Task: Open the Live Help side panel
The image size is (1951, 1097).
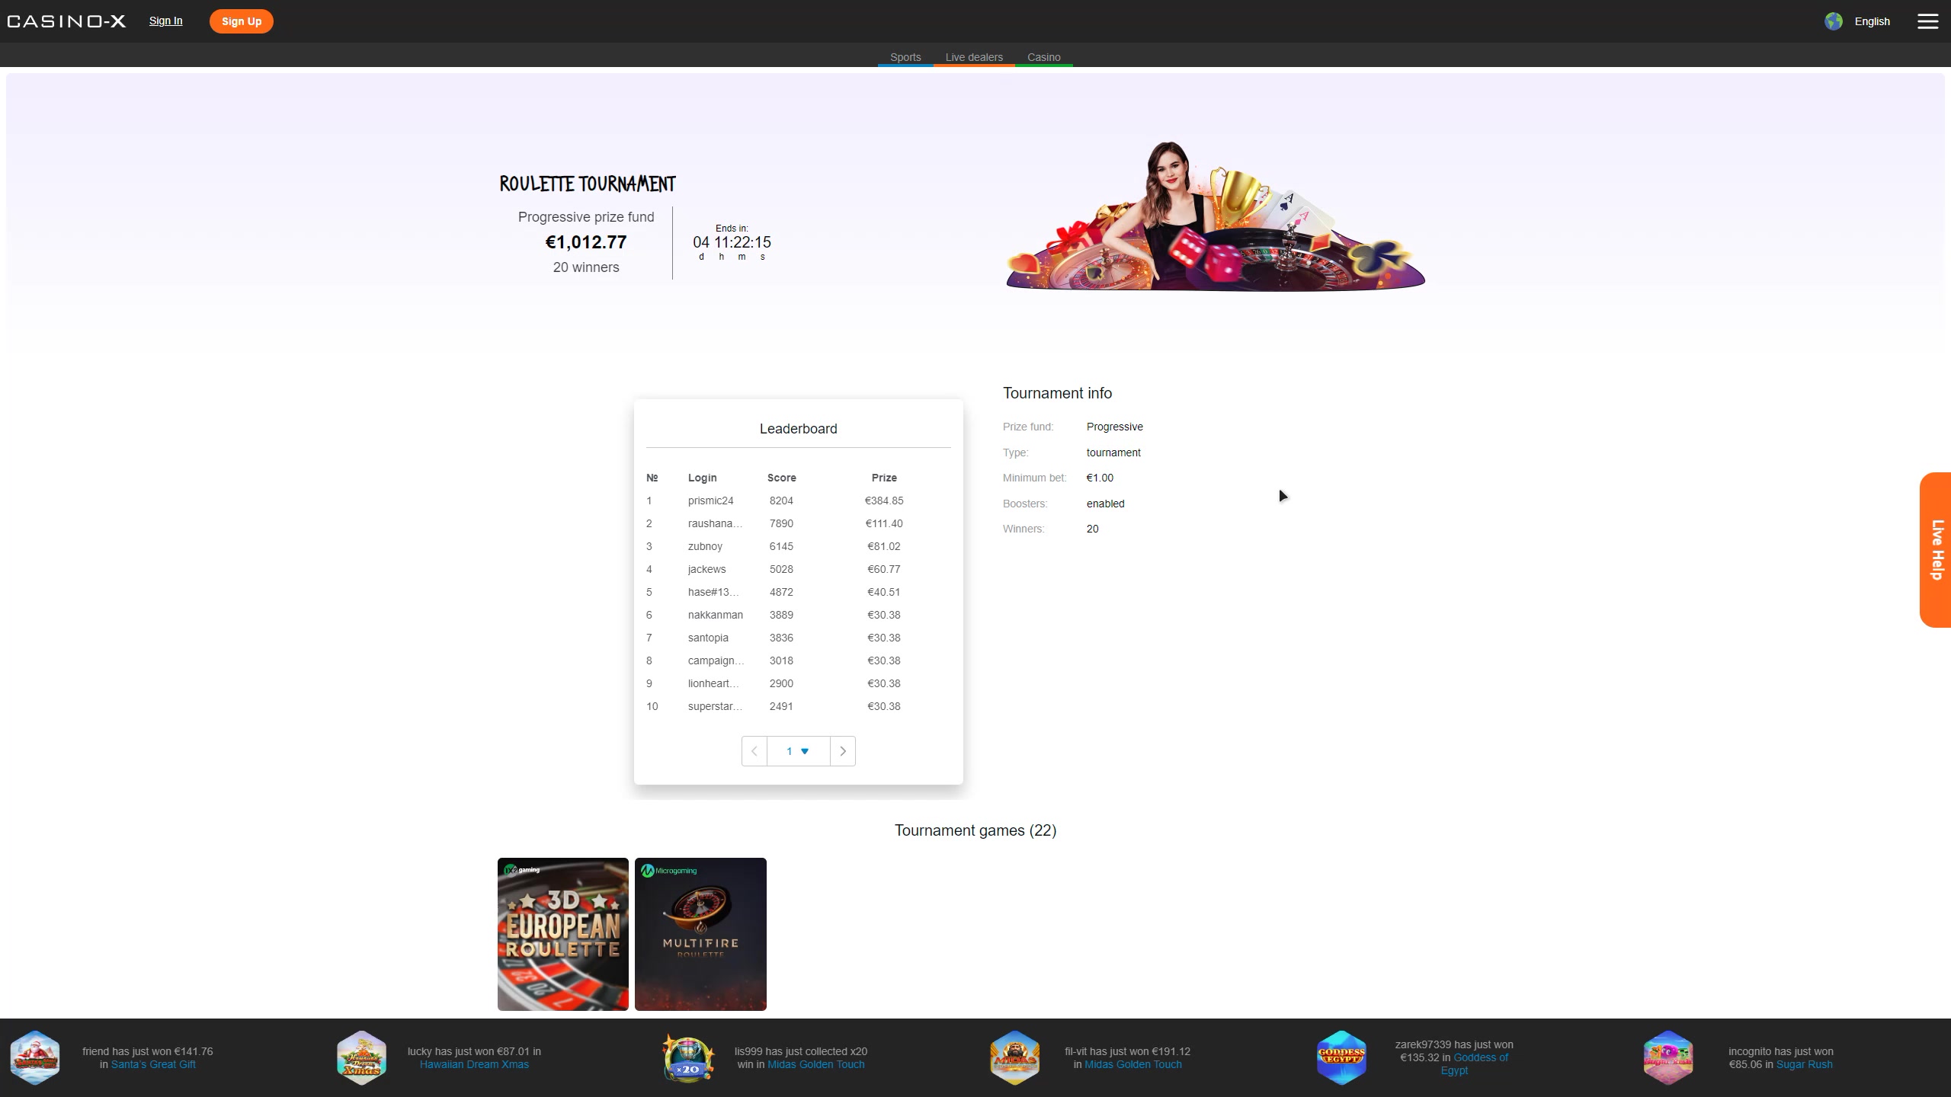Action: (1936, 549)
